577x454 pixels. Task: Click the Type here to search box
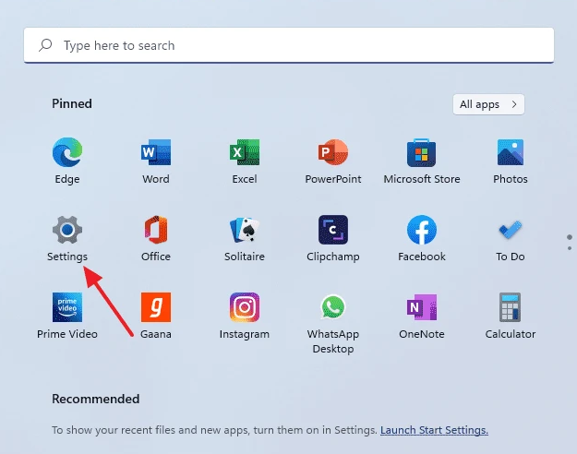click(x=288, y=45)
